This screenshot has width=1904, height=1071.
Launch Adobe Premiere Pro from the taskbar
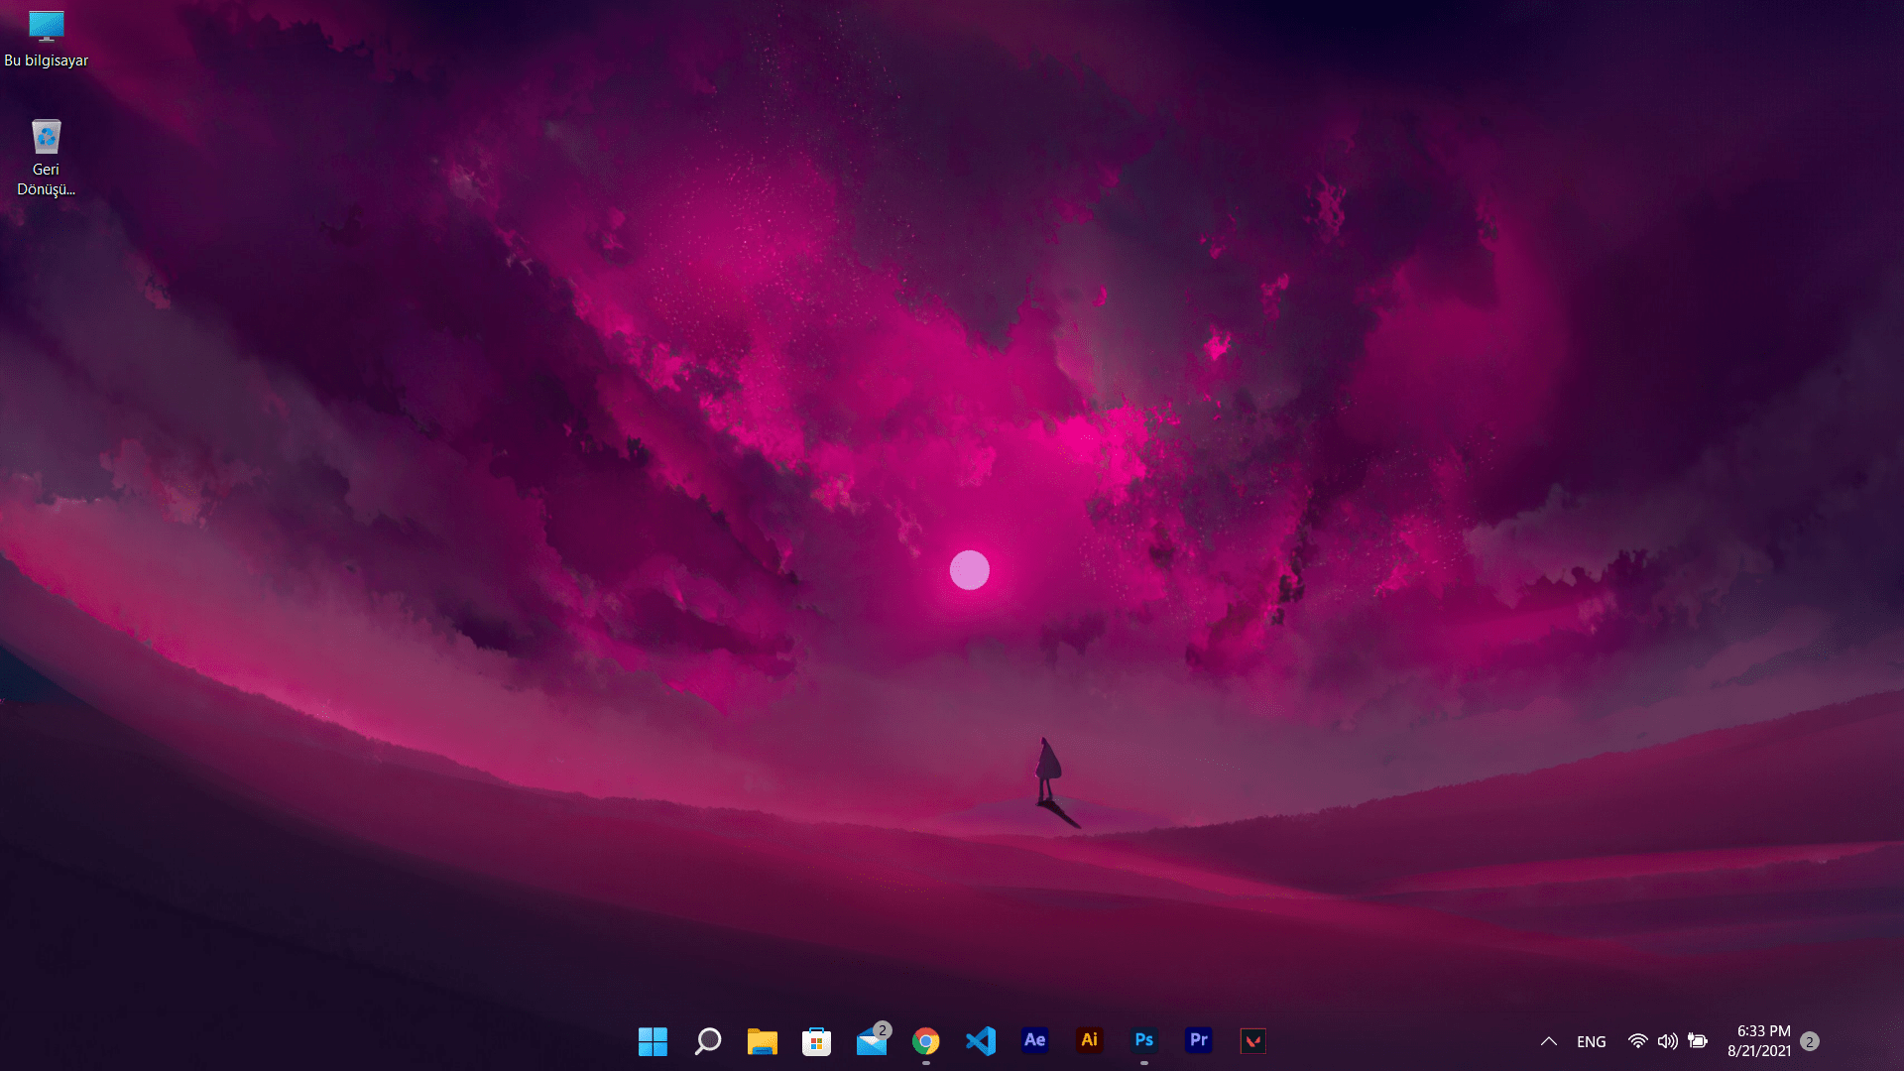1199,1040
